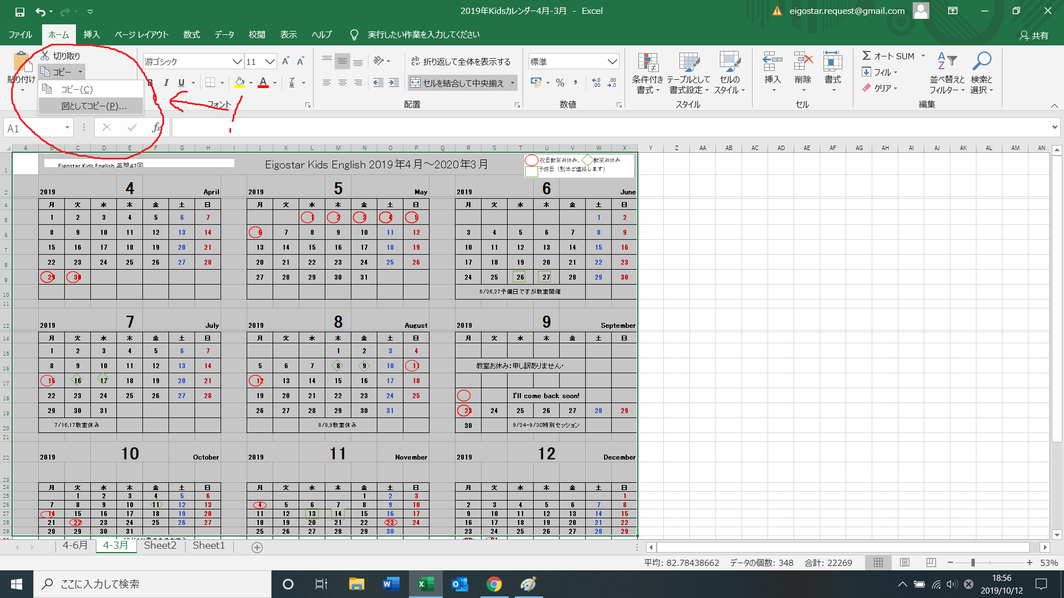
Task: Click the Windows Start button
Action: [x=17, y=584]
